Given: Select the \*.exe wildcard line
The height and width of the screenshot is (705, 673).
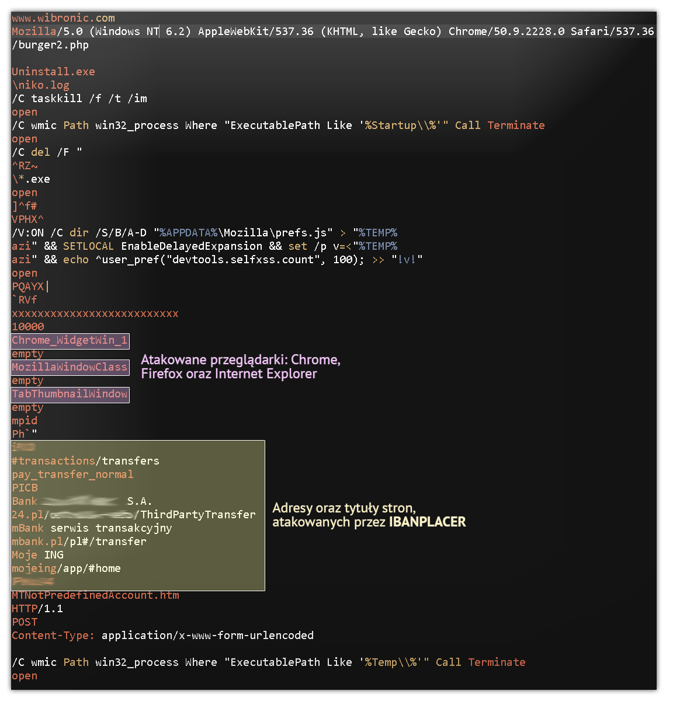Looking at the screenshot, I should tap(31, 179).
